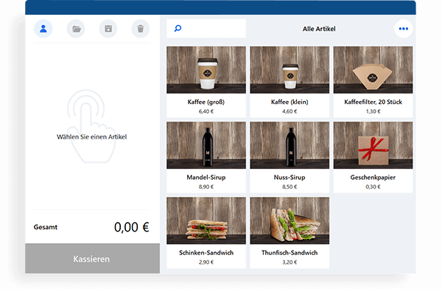Open the three-dots more options menu
Viewport: 442px width, 289px height.
point(404,29)
